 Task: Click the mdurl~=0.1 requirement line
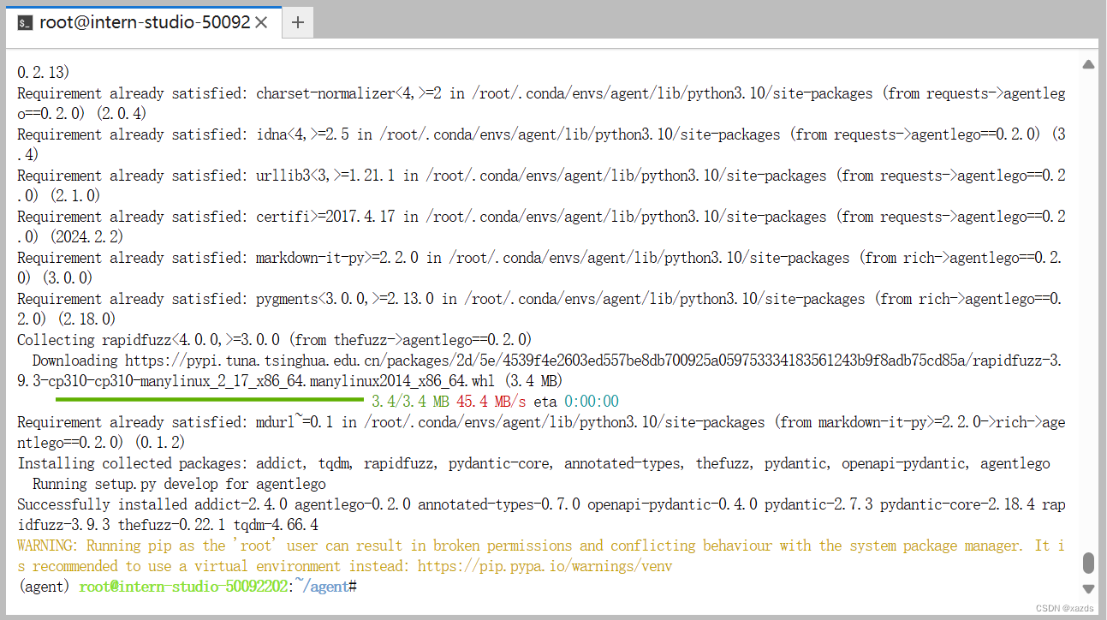point(541,422)
